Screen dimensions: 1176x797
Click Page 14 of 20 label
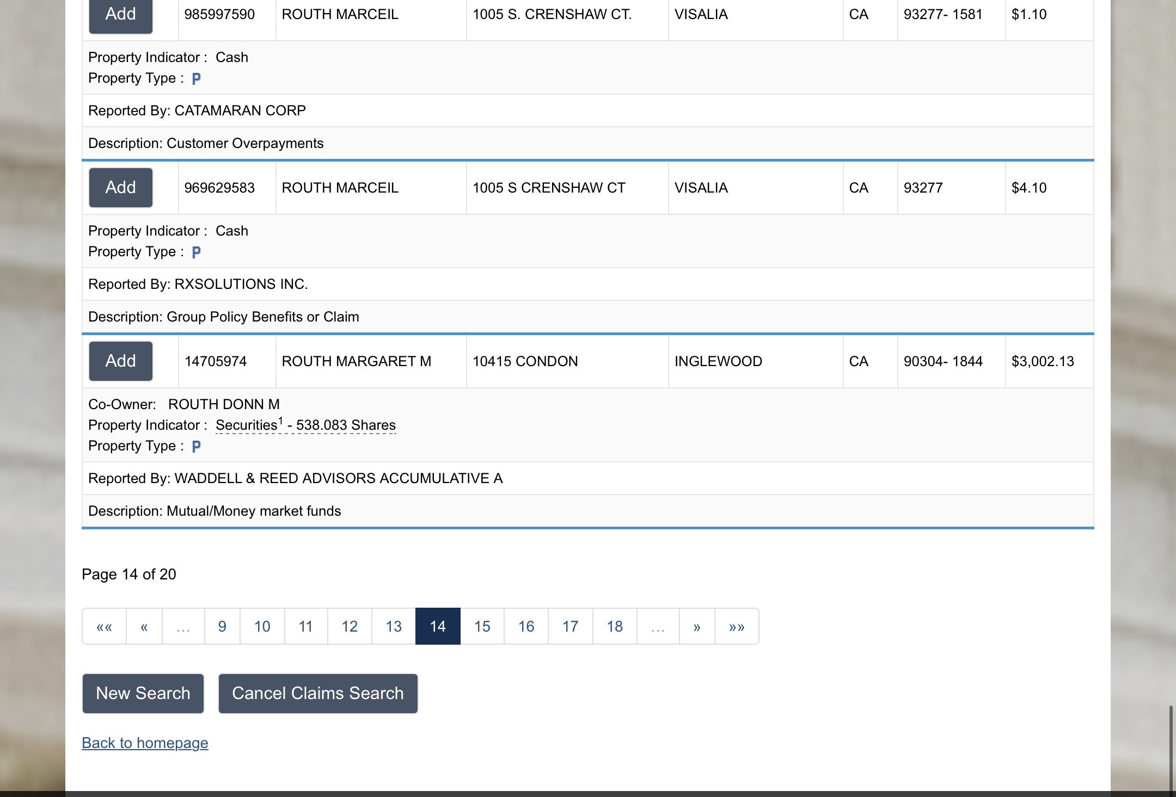(x=129, y=574)
